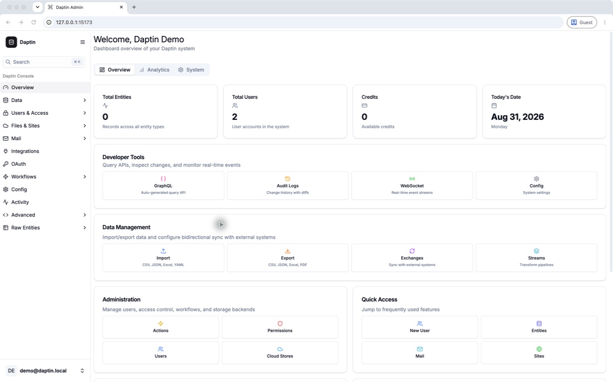Open the Actions administration card

[160, 327]
